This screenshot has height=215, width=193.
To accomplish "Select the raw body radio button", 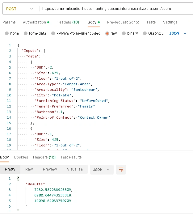I will tap(107, 33).
